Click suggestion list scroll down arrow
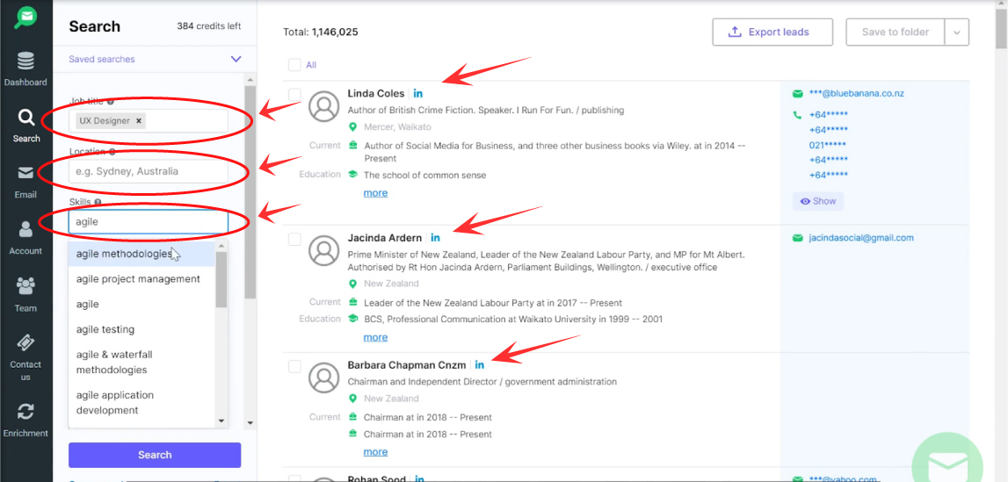 (221, 421)
